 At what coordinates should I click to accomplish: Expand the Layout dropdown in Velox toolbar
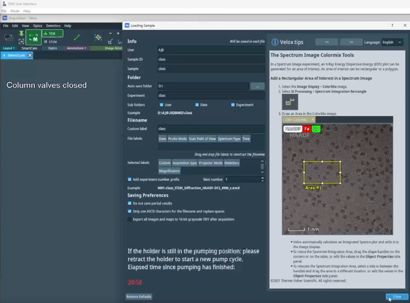(x=9, y=48)
